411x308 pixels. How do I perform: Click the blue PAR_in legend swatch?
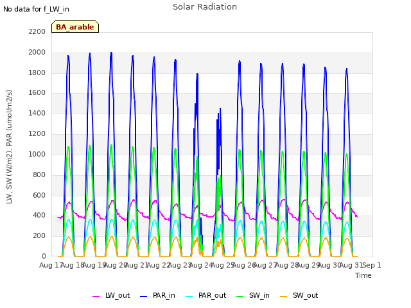[x=143, y=296]
